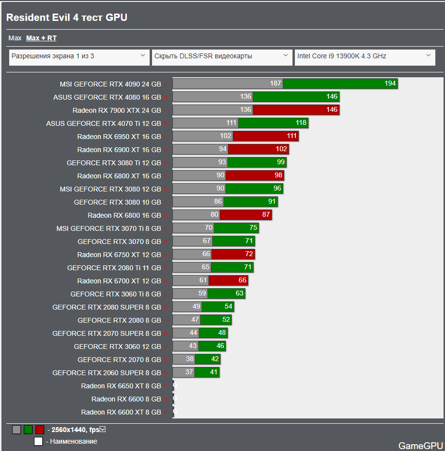The image size is (445, 451).
Task: Click the Radeon RX 6950 XT 16 GB label
Action: point(119,137)
